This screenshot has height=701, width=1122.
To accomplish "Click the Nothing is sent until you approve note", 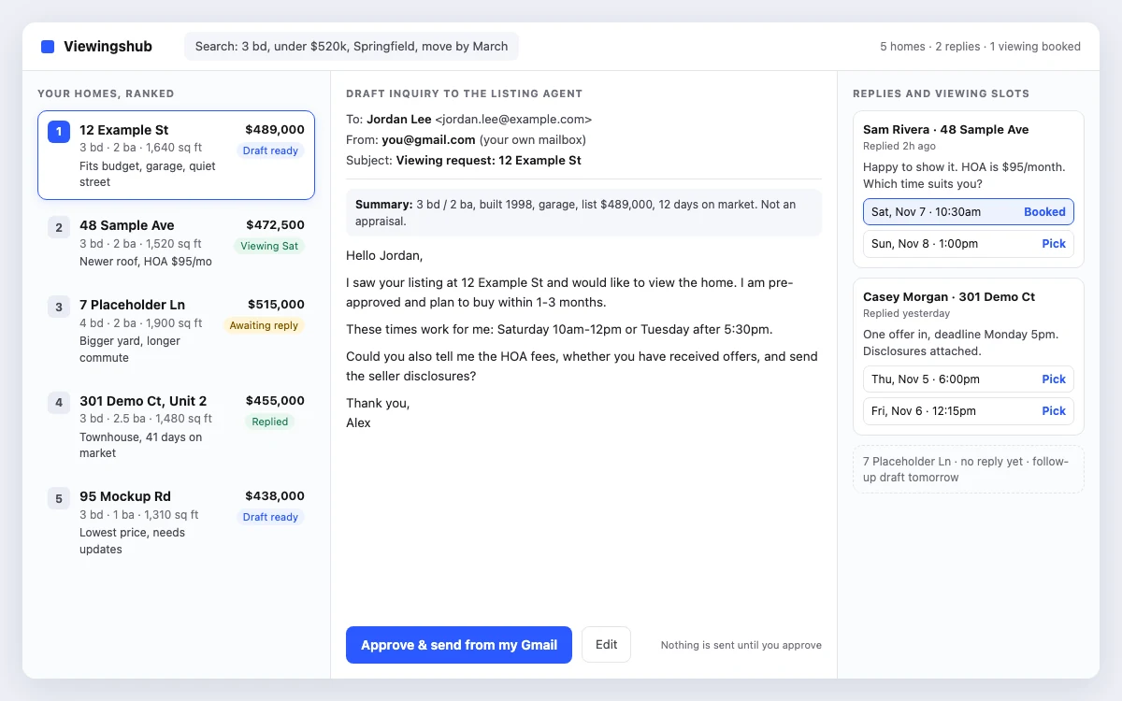I will 741,645.
